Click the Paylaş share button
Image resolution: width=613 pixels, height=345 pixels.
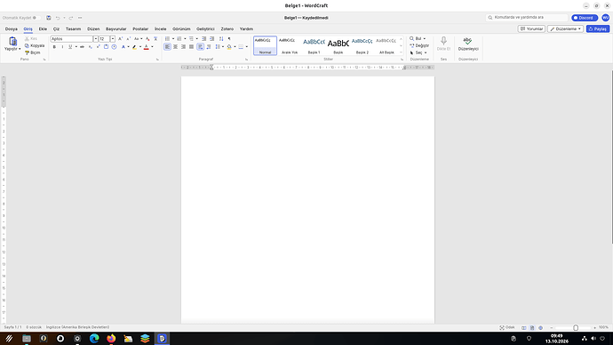tap(598, 29)
